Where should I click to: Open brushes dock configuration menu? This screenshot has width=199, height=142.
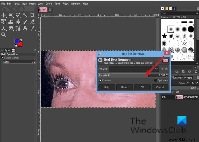tap(198, 9)
